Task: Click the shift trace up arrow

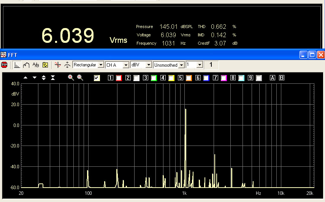Action: pyautogui.click(x=25, y=78)
